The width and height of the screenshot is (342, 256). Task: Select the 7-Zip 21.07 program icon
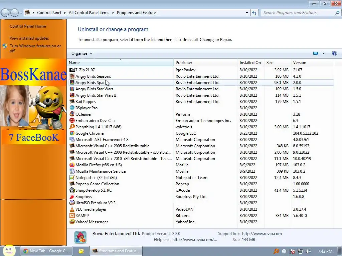coord(72,70)
